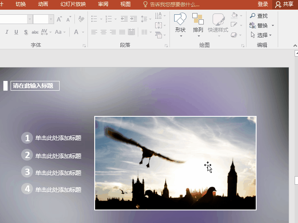Switch to the 动画 animations tab
The width and height of the screenshot is (298, 223).
[43, 4]
